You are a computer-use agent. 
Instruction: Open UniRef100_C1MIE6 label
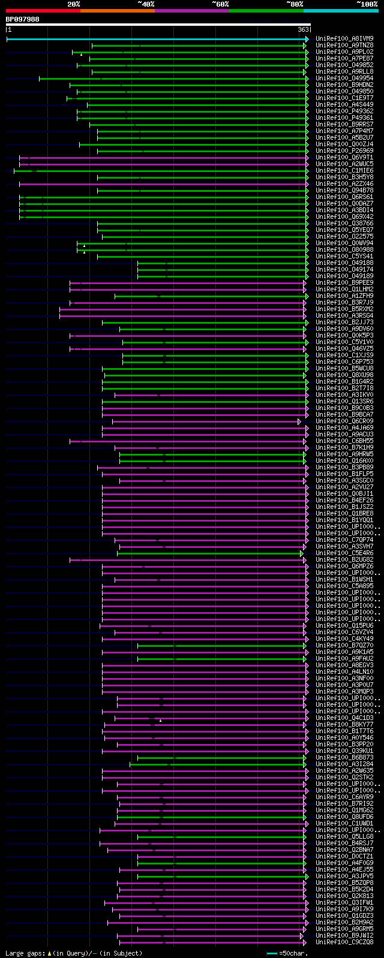[x=344, y=171]
